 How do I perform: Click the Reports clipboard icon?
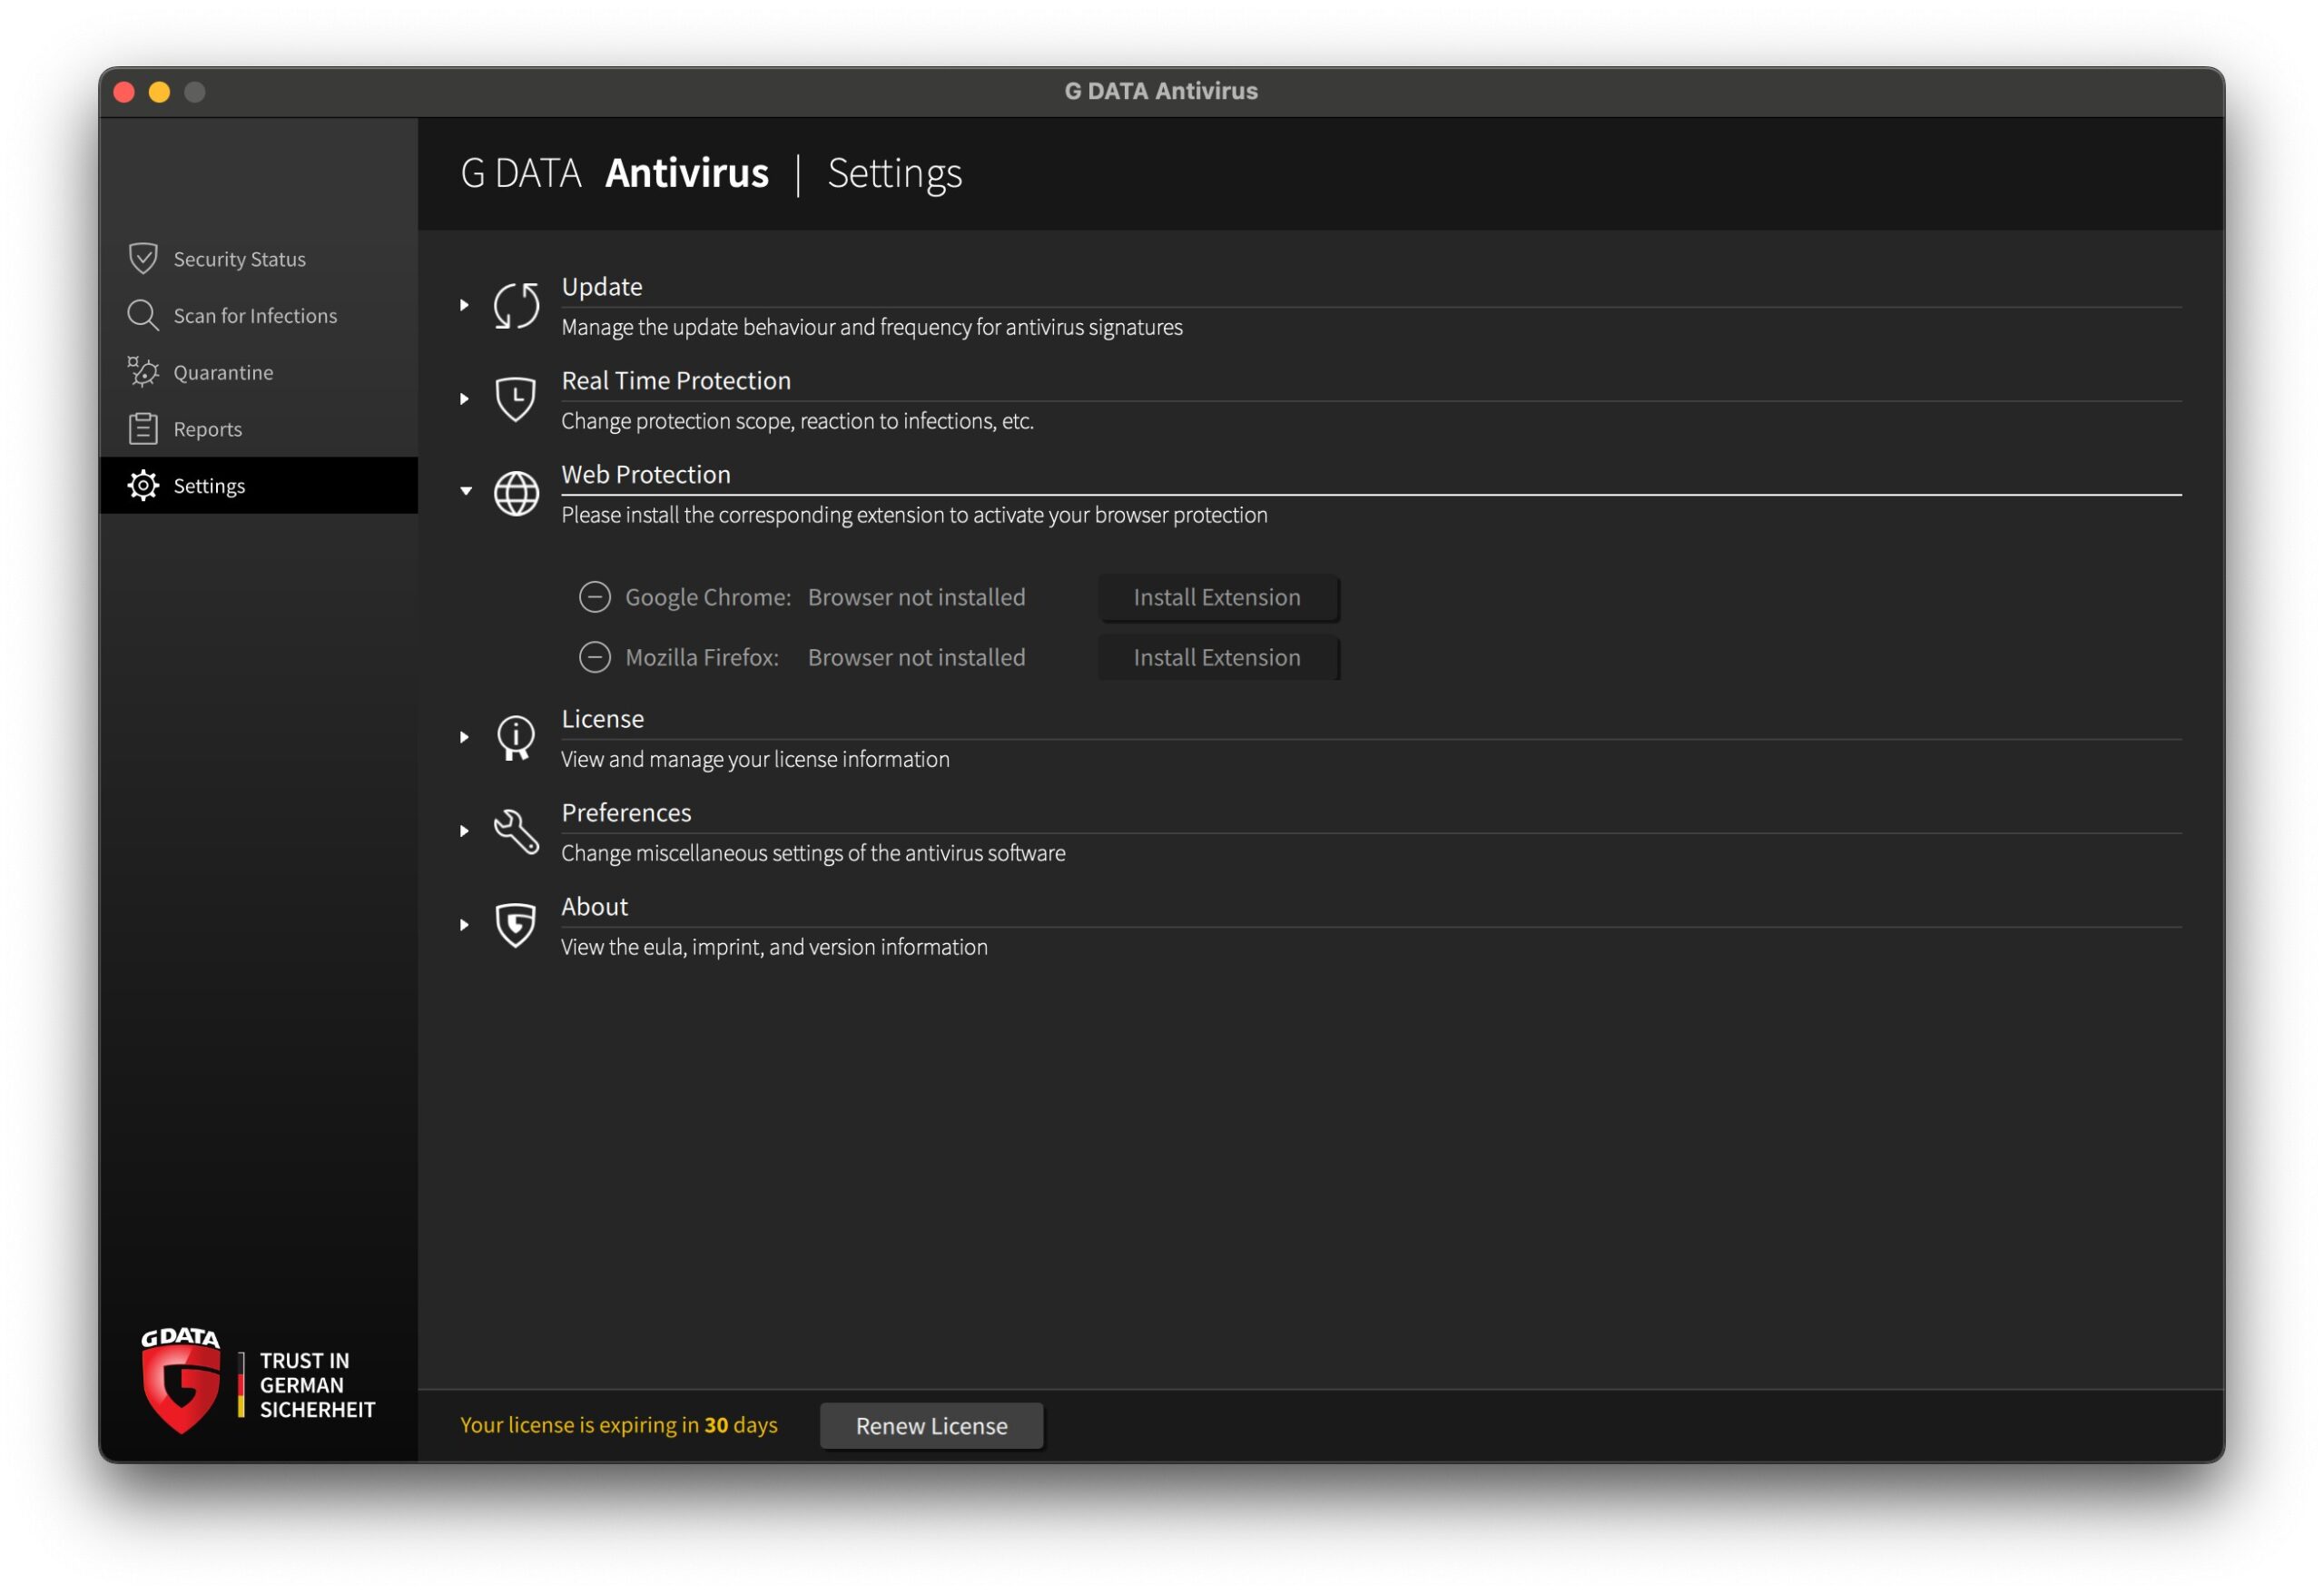click(x=143, y=428)
